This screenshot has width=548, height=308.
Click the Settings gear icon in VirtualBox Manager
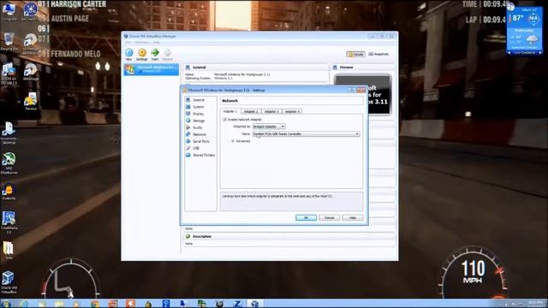[x=142, y=53]
